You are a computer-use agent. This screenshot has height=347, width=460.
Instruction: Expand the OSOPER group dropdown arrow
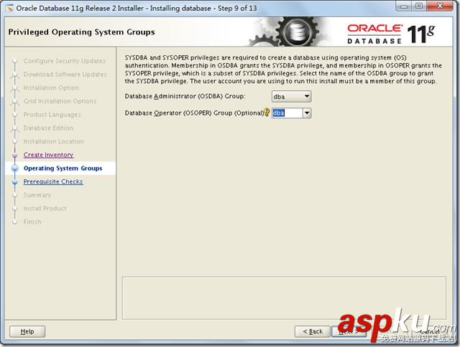point(307,113)
